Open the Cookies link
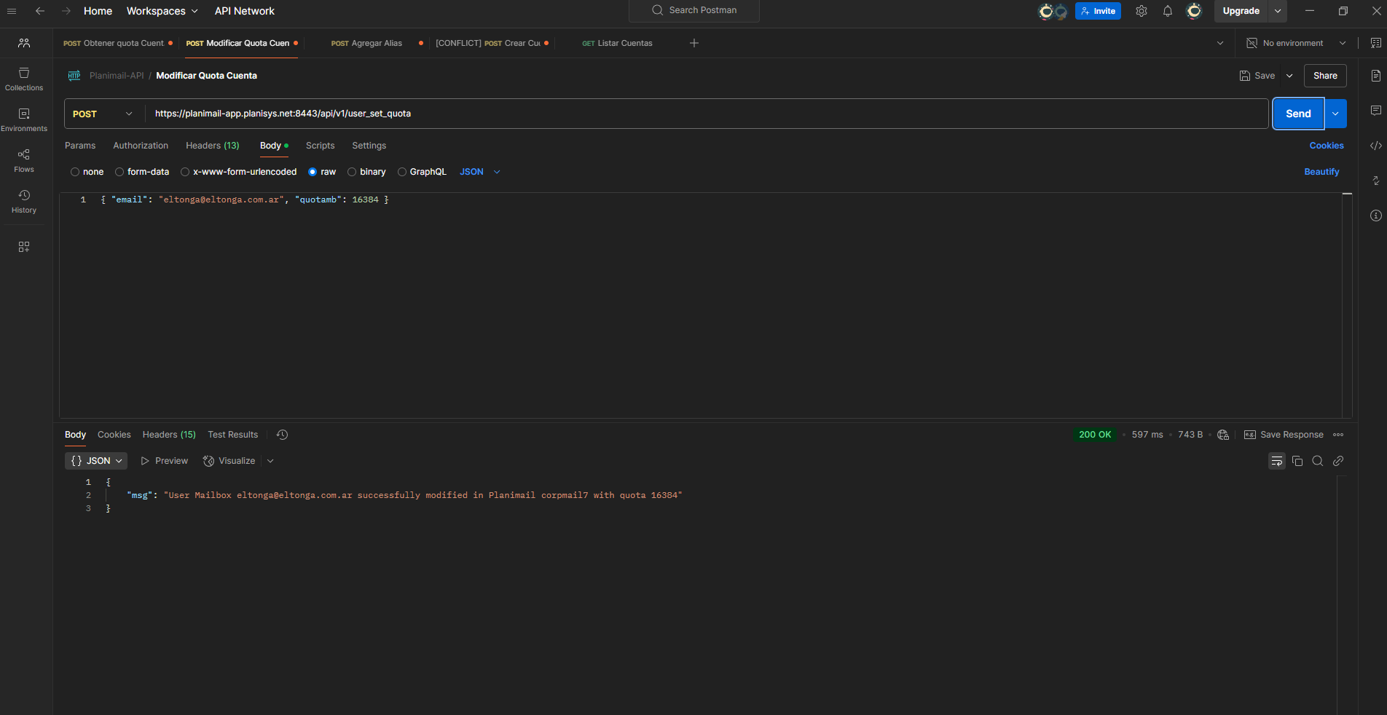The width and height of the screenshot is (1387, 715). [1327, 146]
